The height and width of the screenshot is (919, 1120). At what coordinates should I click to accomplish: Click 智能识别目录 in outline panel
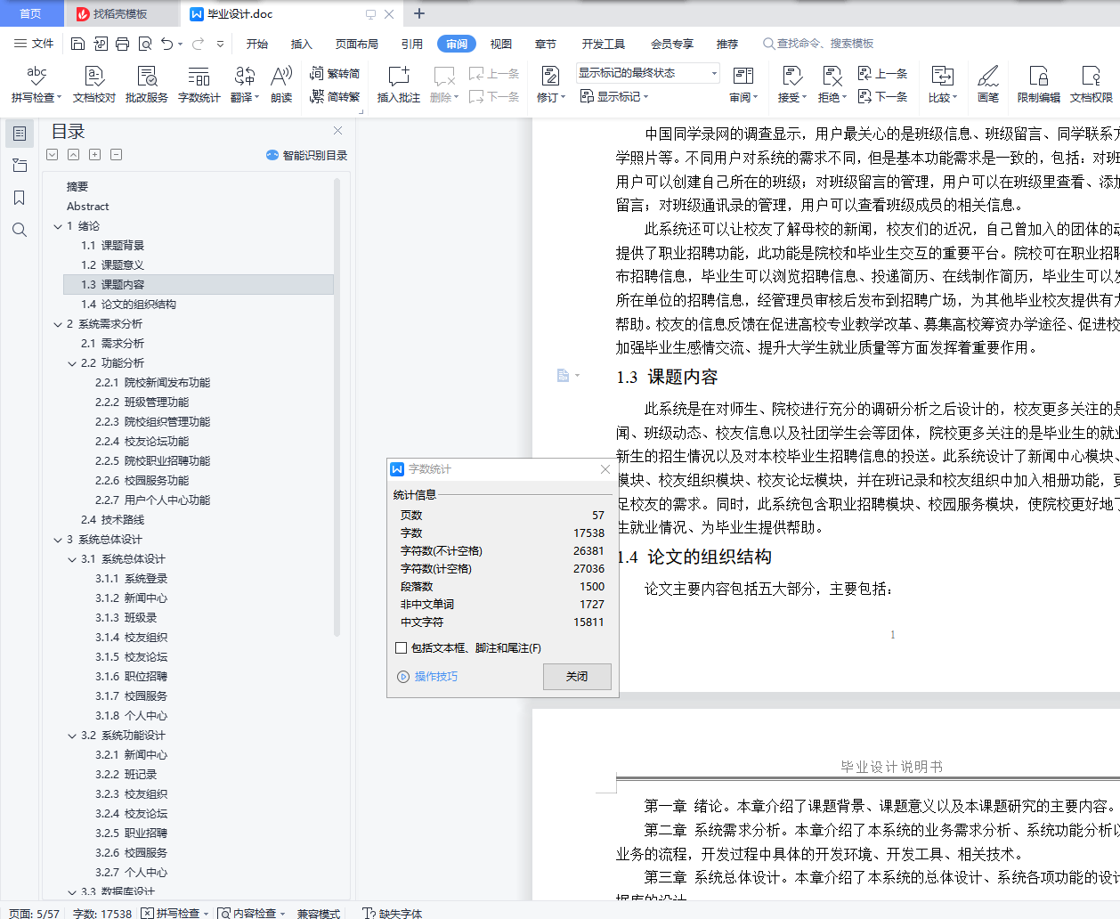point(307,155)
